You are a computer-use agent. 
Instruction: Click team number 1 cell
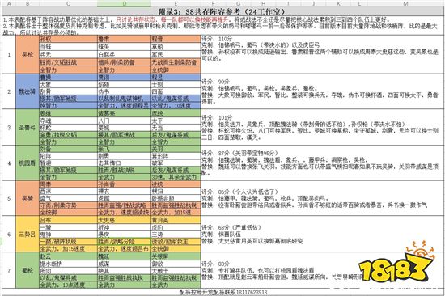tap(9, 54)
